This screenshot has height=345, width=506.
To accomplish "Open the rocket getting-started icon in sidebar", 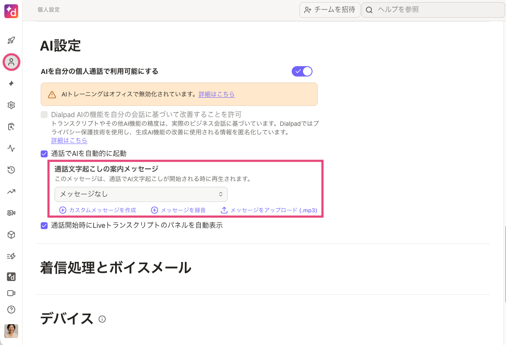I will click(11, 40).
